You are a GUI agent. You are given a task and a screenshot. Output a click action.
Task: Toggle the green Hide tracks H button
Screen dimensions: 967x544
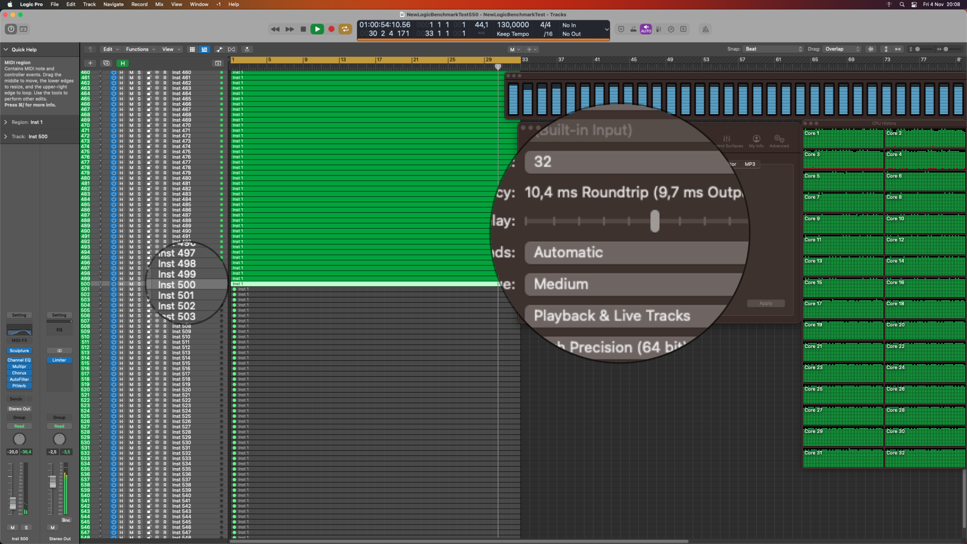(x=123, y=63)
